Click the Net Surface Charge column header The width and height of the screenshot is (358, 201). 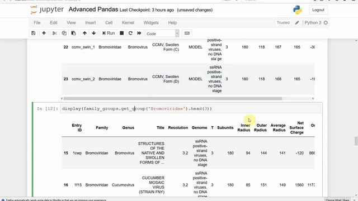click(296, 128)
